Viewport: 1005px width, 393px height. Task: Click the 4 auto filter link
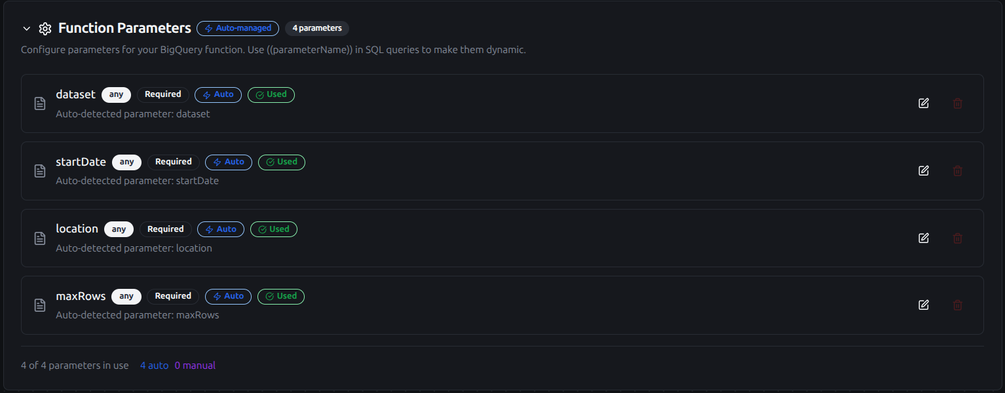point(154,365)
